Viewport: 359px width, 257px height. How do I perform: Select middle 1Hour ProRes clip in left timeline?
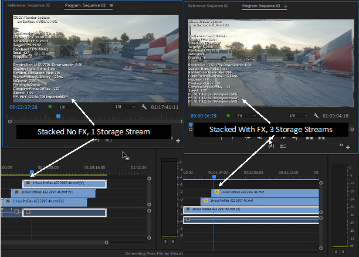(53, 193)
